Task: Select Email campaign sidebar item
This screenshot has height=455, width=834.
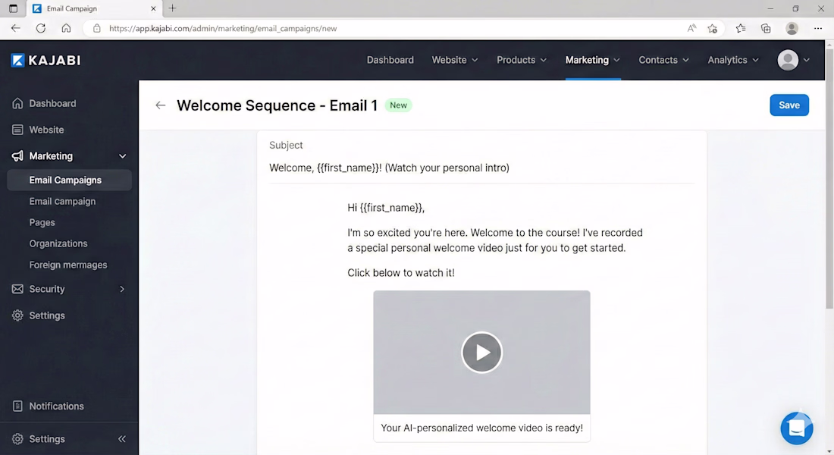Action: 62,201
